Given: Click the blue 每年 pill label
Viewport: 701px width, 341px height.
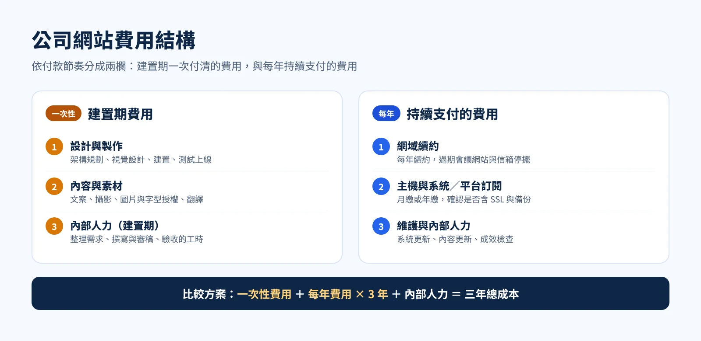Looking at the screenshot, I should point(386,114).
